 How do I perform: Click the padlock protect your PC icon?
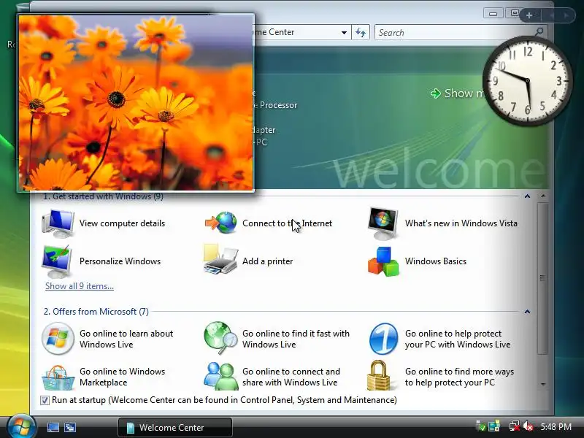click(x=378, y=375)
